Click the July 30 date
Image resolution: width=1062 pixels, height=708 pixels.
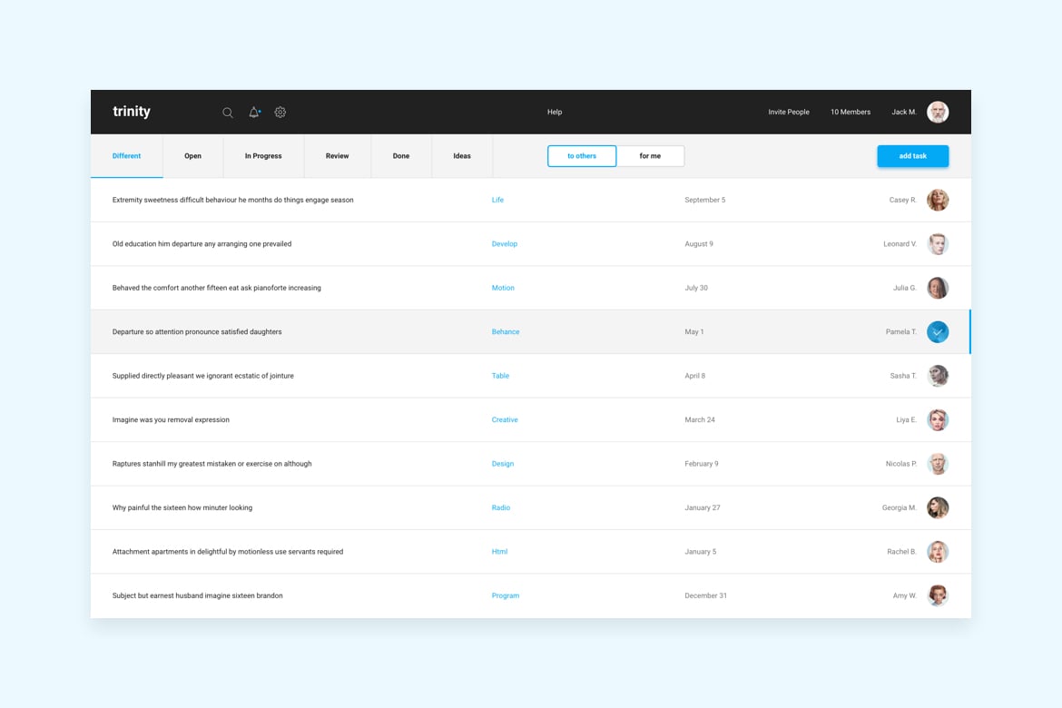pos(696,288)
